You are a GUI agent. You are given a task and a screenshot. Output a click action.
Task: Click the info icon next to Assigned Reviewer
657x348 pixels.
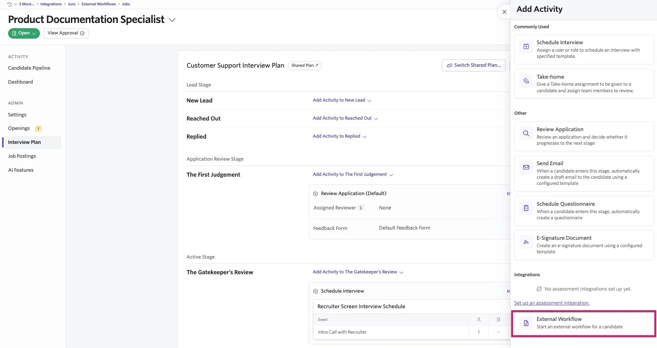click(361, 208)
